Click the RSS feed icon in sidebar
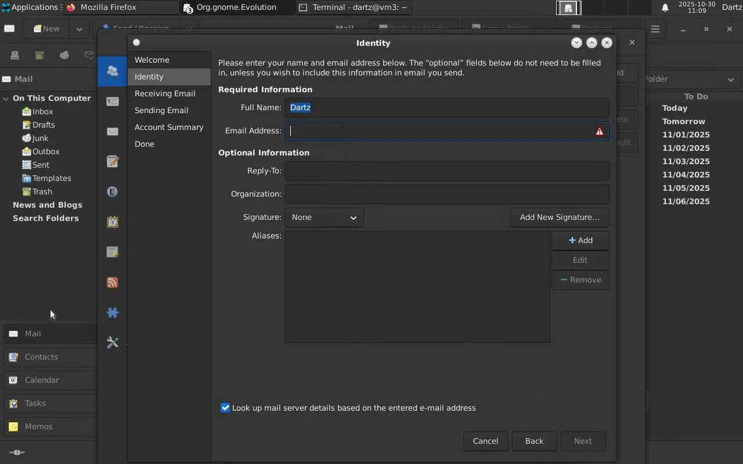 [x=113, y=282]
